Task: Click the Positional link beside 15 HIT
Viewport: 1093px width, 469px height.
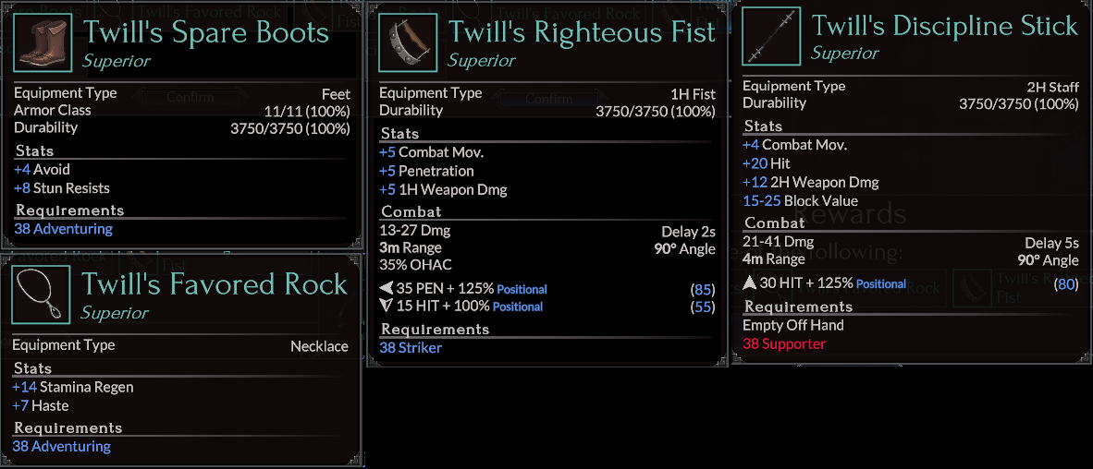Action: pos(517,307)
